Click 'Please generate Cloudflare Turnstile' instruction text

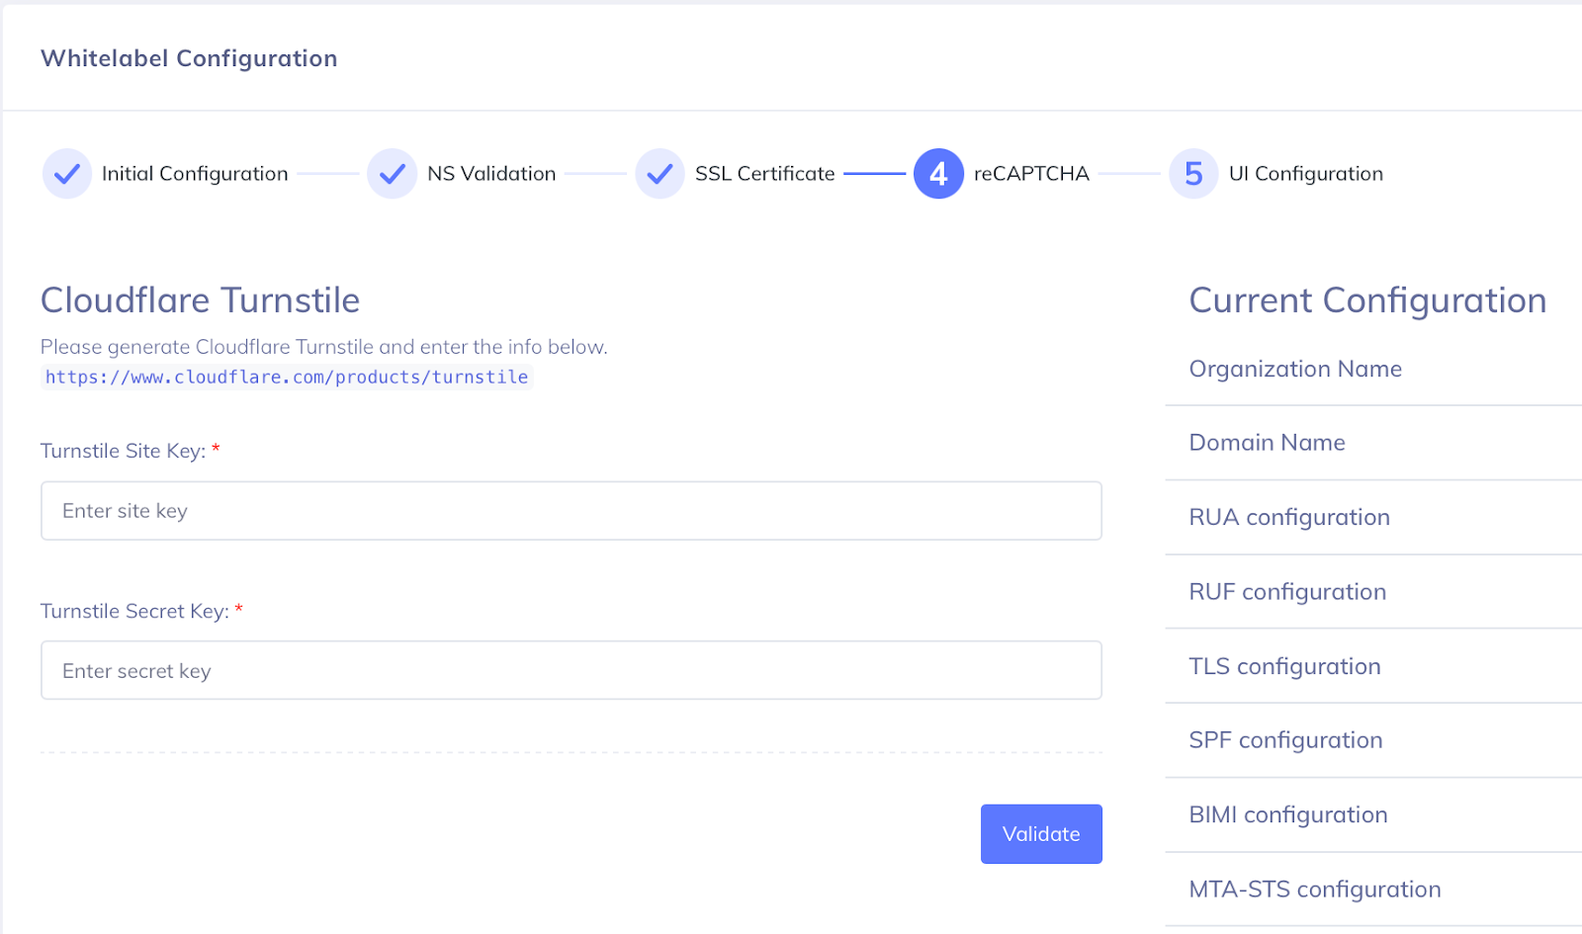click(324, 347)
